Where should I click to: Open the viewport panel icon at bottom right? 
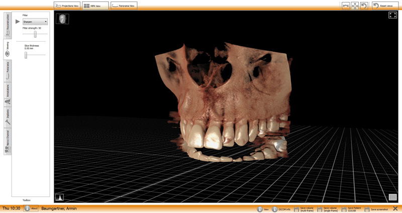click(392, 197)
